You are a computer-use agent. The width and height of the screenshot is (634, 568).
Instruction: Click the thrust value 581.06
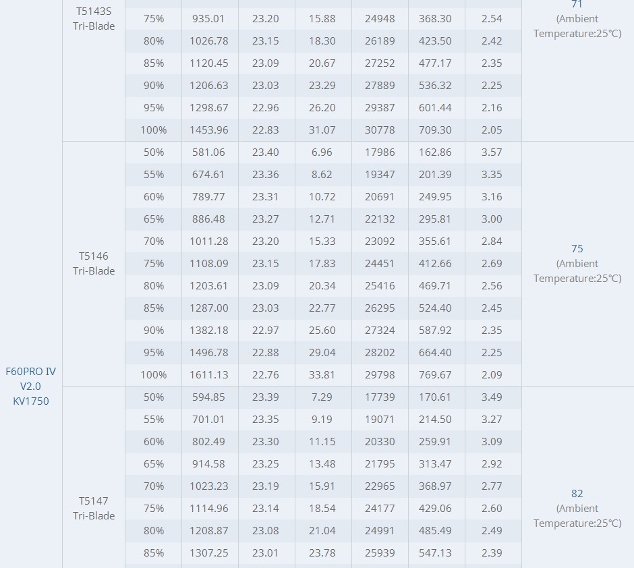[209, 152]
